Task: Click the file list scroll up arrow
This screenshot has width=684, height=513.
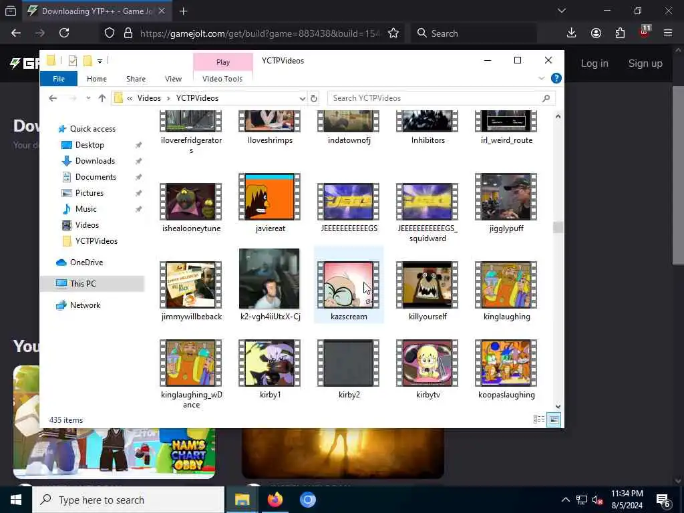Action: click(558, 116)
